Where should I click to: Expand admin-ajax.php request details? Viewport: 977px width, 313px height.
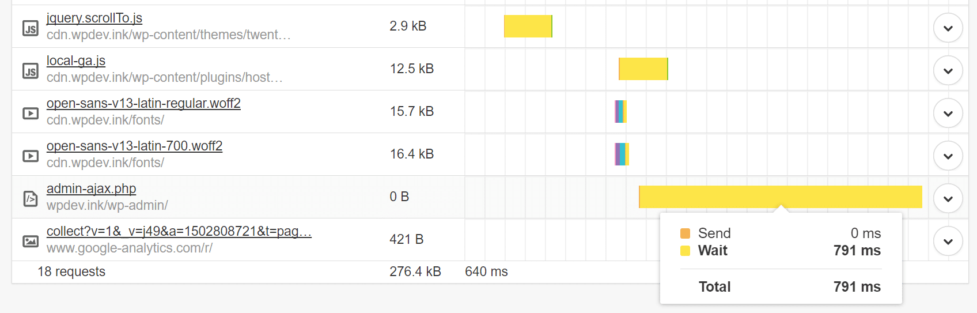pos(948,198)
